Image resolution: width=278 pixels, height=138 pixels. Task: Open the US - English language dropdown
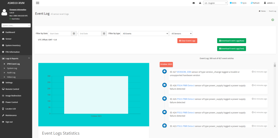[x=215, y=3]
